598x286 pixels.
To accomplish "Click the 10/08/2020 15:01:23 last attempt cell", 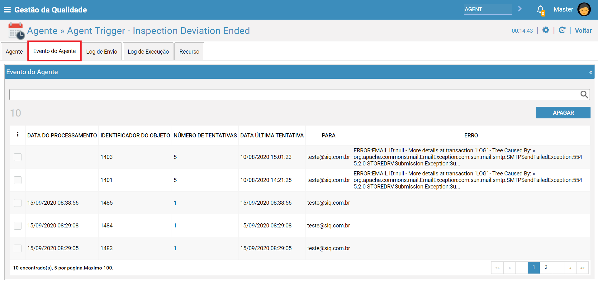I will pyautogui.click(x=266, y=157).
